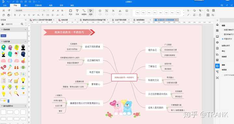Screen dimensions: 234x124
Task: Select the second dimension display radio option
Action: point(223,34)
